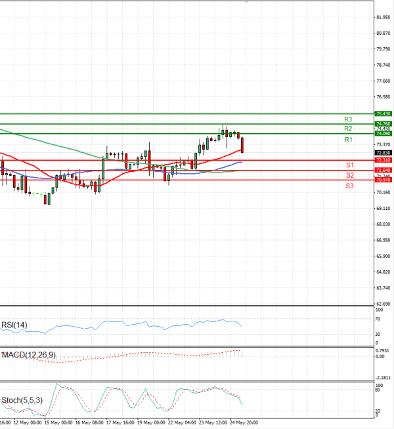Select the Stoch(5,5,3) indicator label
The width and height of the screenshot is (394, 429).
click(22, 400)
